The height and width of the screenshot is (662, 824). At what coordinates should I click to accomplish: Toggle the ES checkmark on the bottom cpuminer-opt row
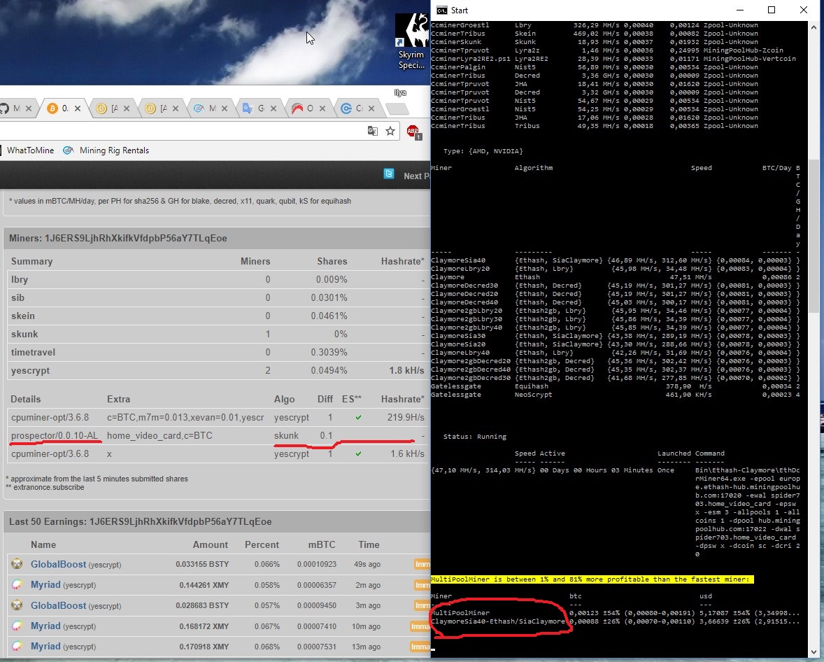point(357,453)
